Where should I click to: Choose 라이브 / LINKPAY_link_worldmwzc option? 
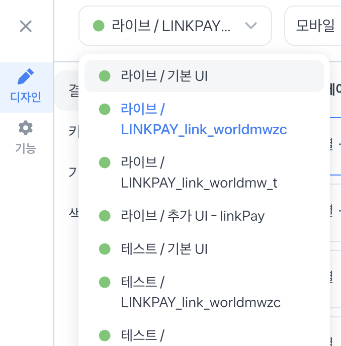204,119
